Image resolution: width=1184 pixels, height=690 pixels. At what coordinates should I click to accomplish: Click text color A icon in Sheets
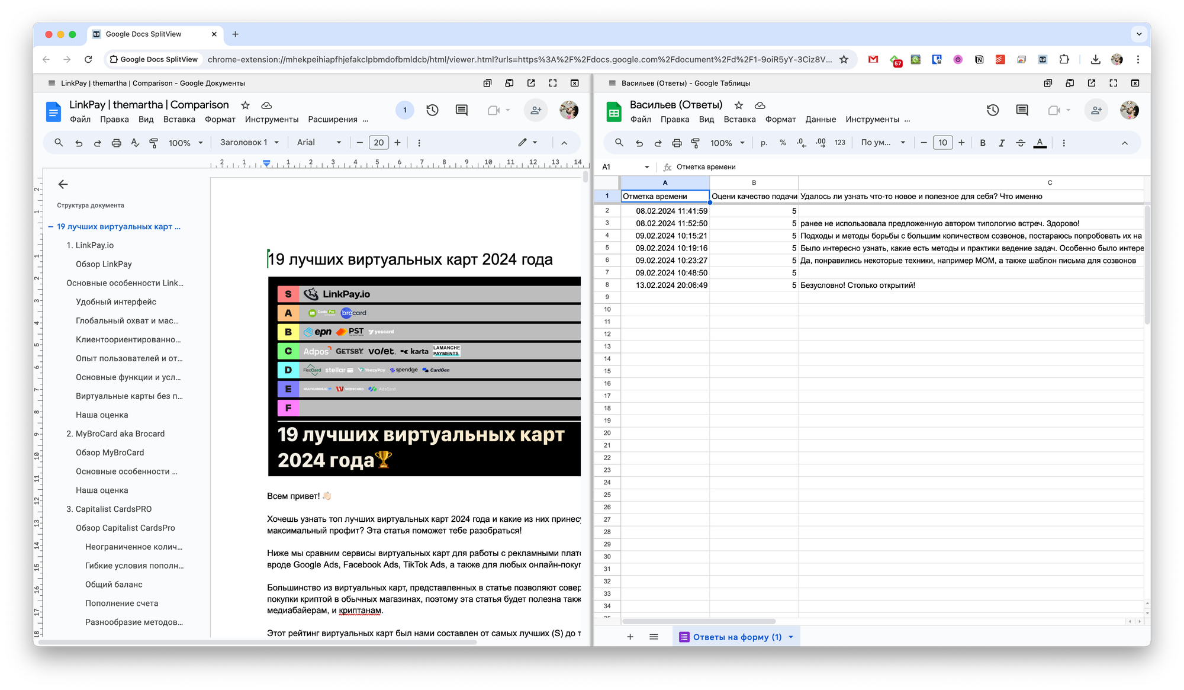(x=1040, y=143)
